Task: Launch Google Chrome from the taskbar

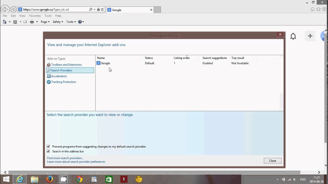Action: (x=79, y=179)
